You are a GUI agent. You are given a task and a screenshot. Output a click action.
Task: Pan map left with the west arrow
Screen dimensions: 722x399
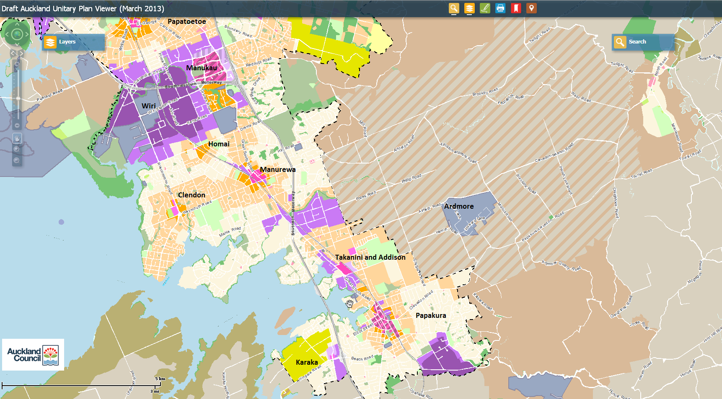coord(7,34)
